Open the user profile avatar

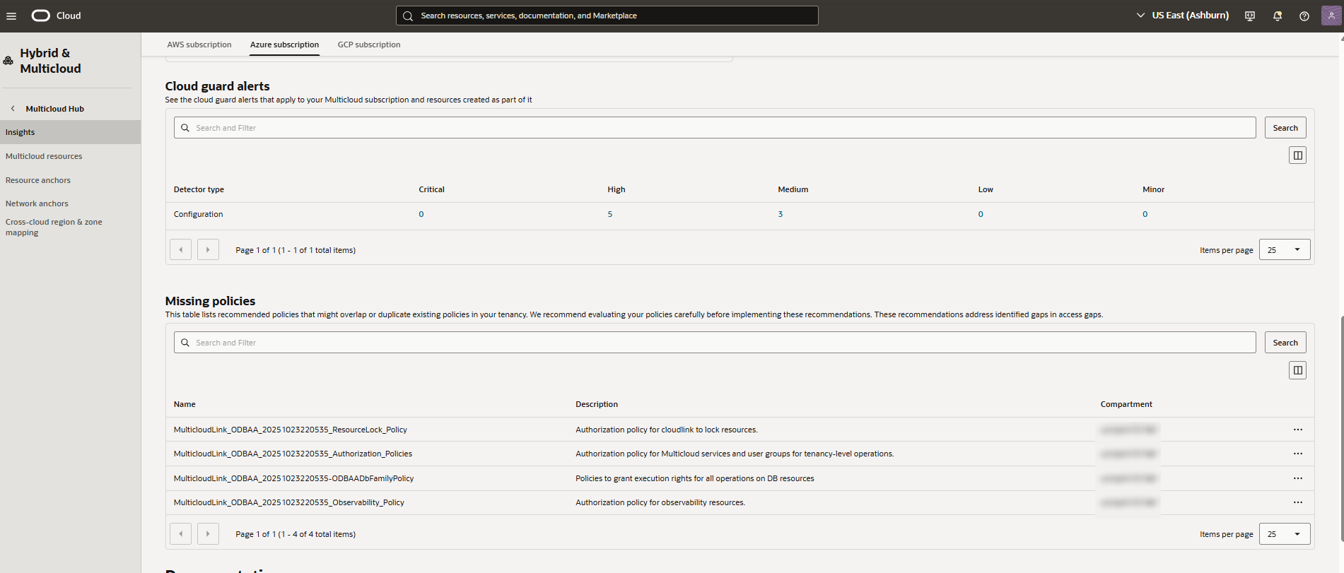(x=1331, y=16)
